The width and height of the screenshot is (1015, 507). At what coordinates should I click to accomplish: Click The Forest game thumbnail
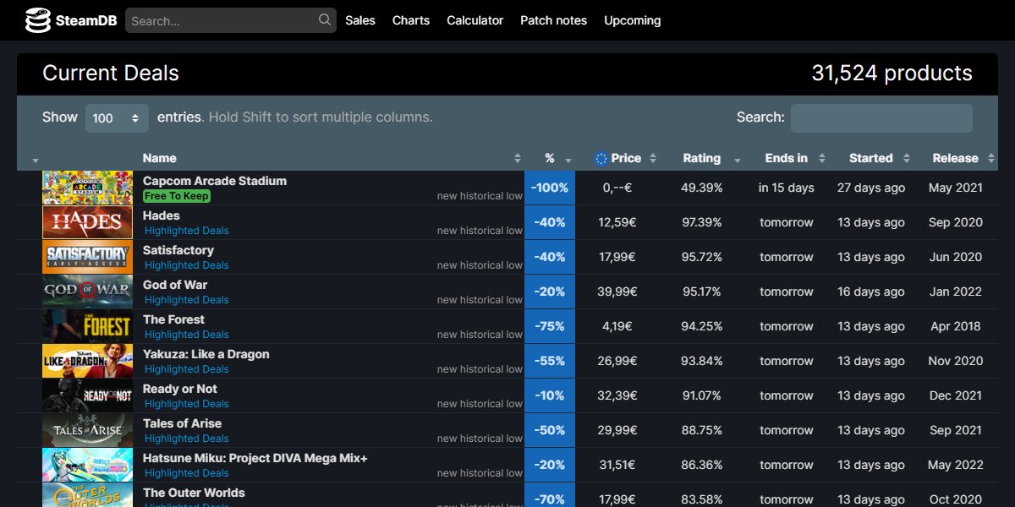click(x=87, y=326)
